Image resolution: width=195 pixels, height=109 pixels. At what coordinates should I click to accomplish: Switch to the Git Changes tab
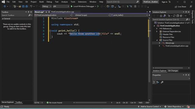(x=173, y=71)
